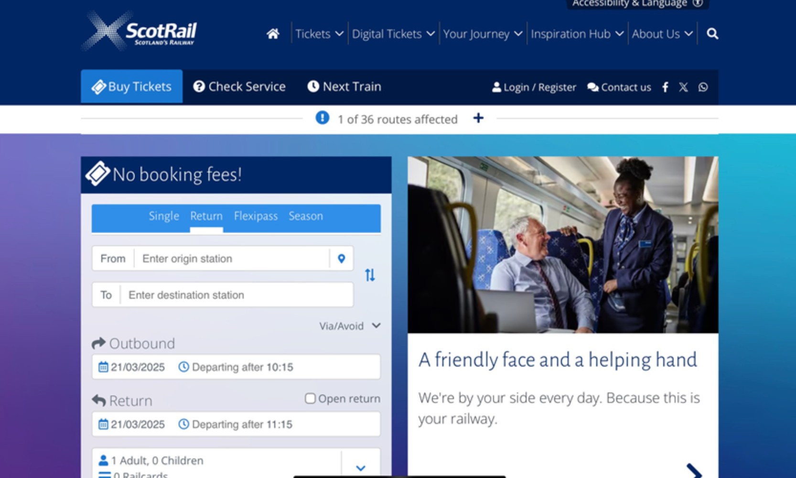Image resolution: width=796 pixels, height=478 pixels.
Task: Pick the outbound date 21/03/2025
Action: (x=133, y=367)
